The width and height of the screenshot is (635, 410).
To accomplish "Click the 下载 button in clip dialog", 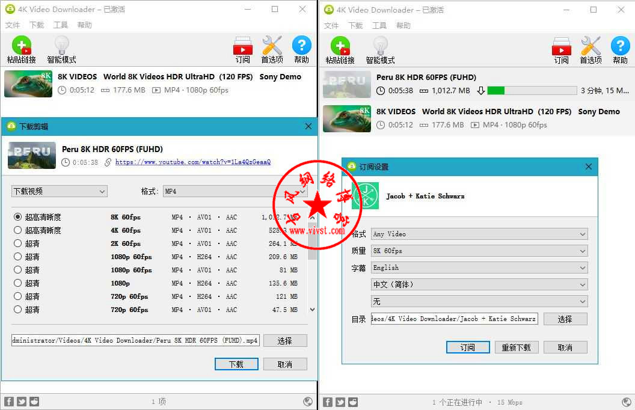I will [236, 364].
